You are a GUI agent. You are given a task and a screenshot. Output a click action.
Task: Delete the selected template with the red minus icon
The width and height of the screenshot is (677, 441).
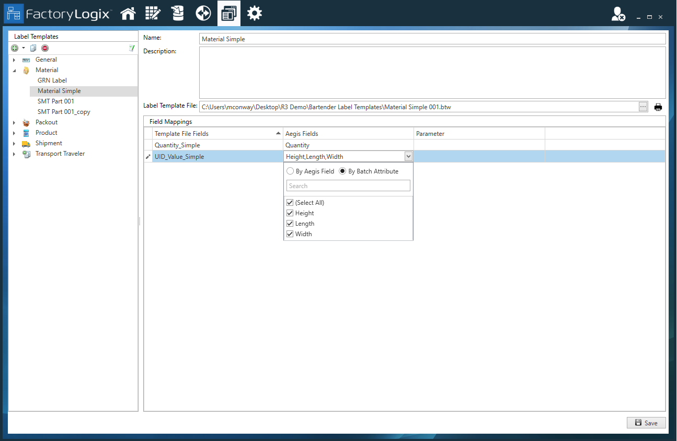tap(45, 48)
